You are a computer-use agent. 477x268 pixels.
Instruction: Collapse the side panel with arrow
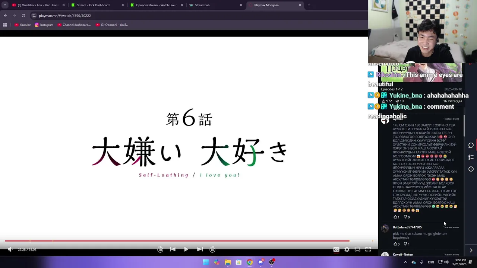tap(471, 251)
